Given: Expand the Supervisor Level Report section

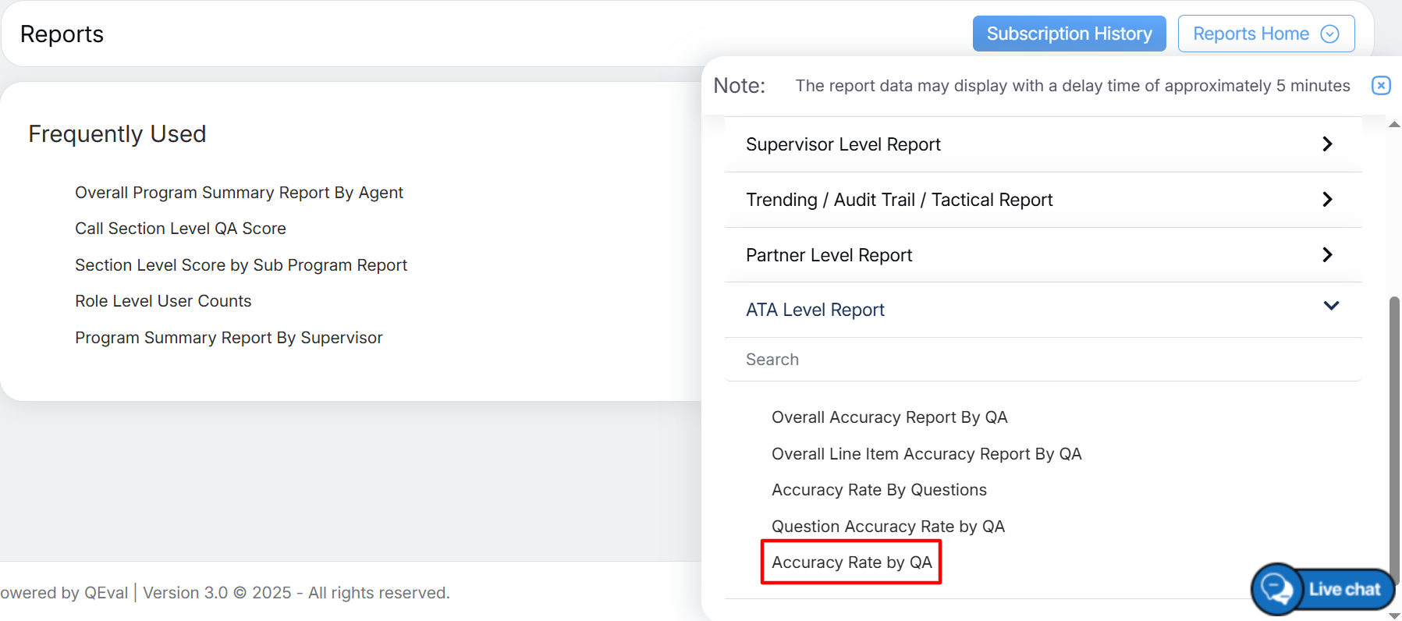Looking at the screenshot, I should pyautogui.click(x=1042, y=144).
